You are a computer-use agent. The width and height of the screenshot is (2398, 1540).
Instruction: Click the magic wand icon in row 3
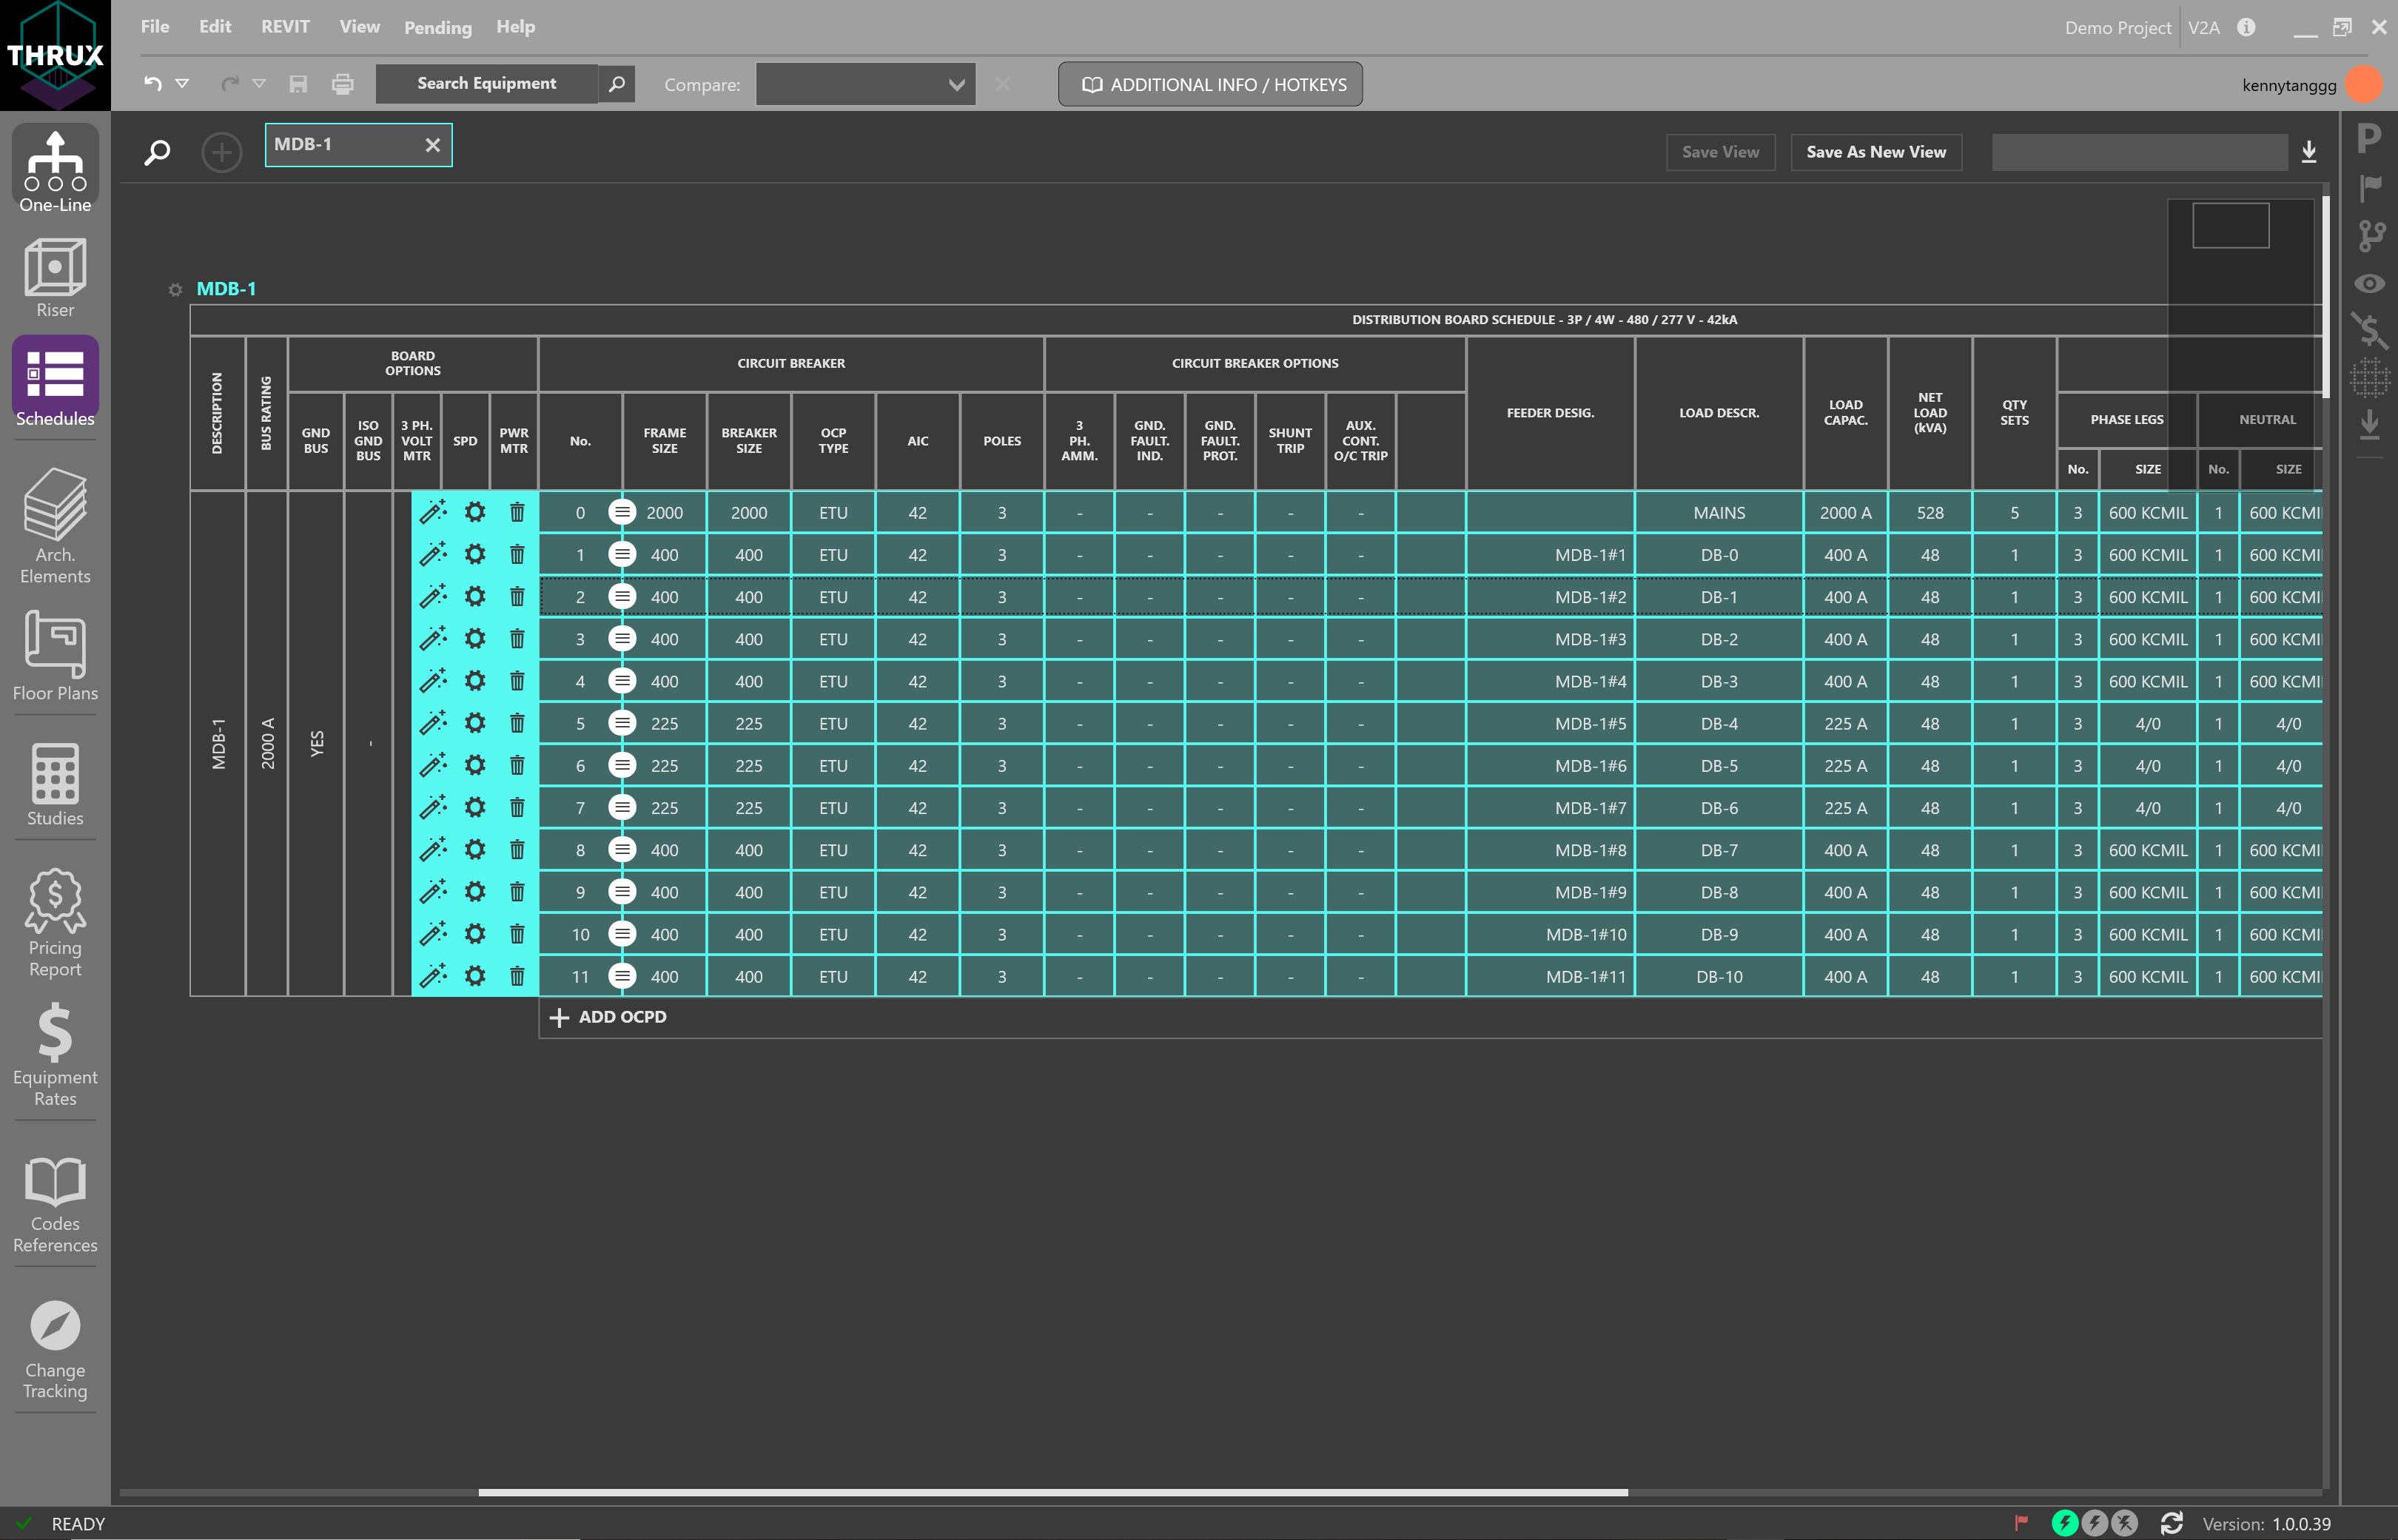(x=432, y=639)
